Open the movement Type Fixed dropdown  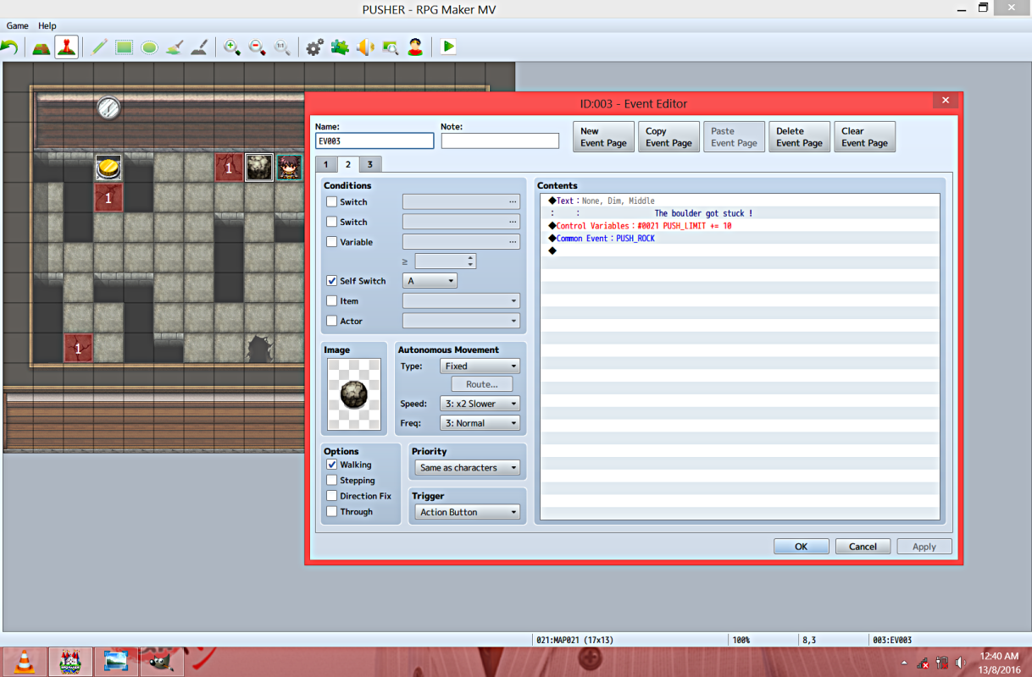(480, 366)
